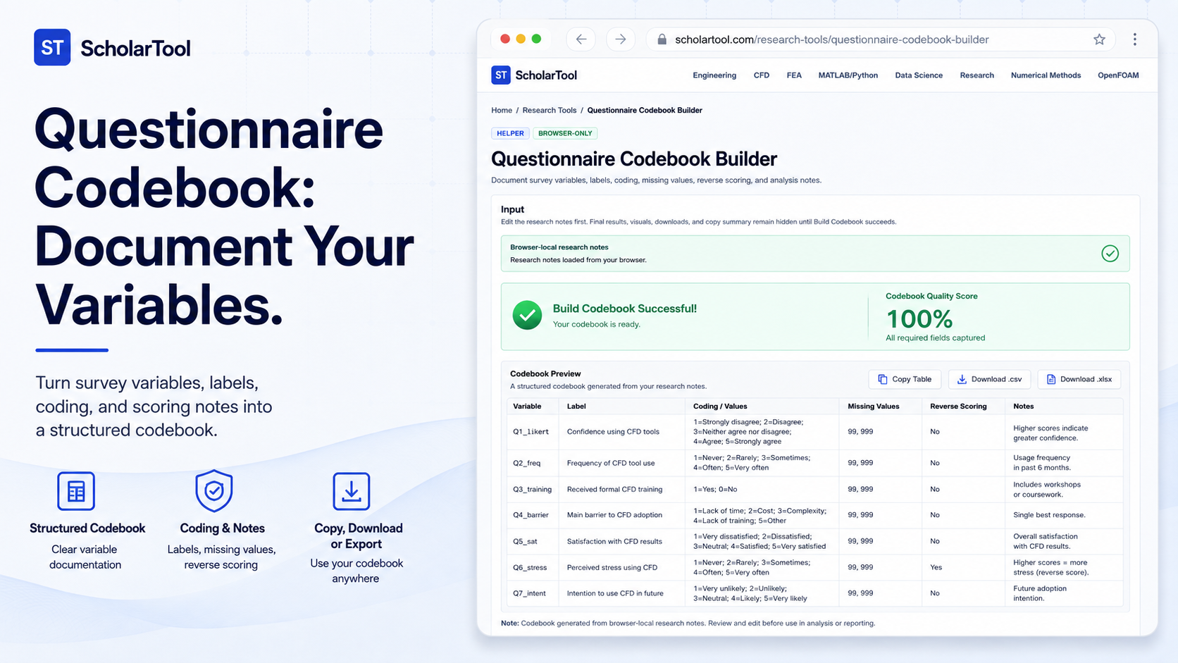Click 'Perceived stress using CFD' label
1178x663 pixels.
tap(612, 567)
